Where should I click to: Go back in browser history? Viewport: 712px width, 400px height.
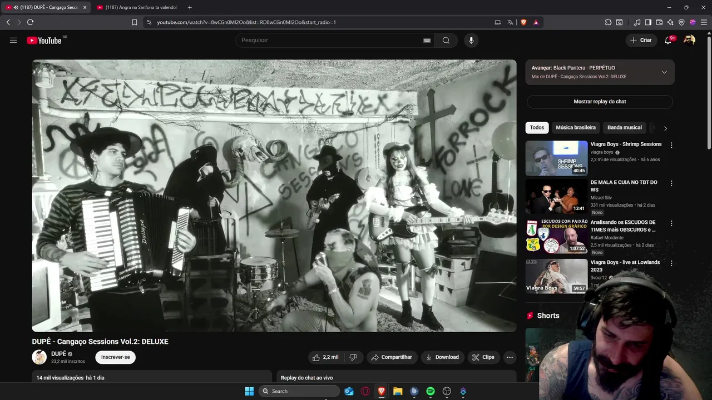click(x=8, y=22)
